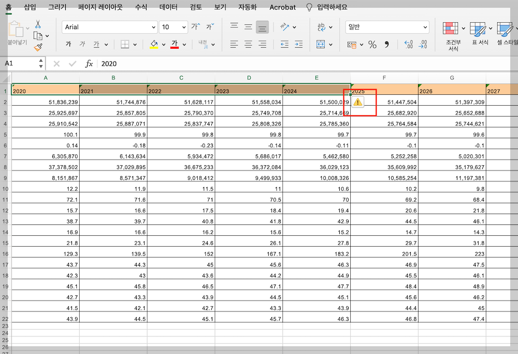This screenshot has height=354, width=518.
Task: Align text left
Action: click(x=234, y=44)
